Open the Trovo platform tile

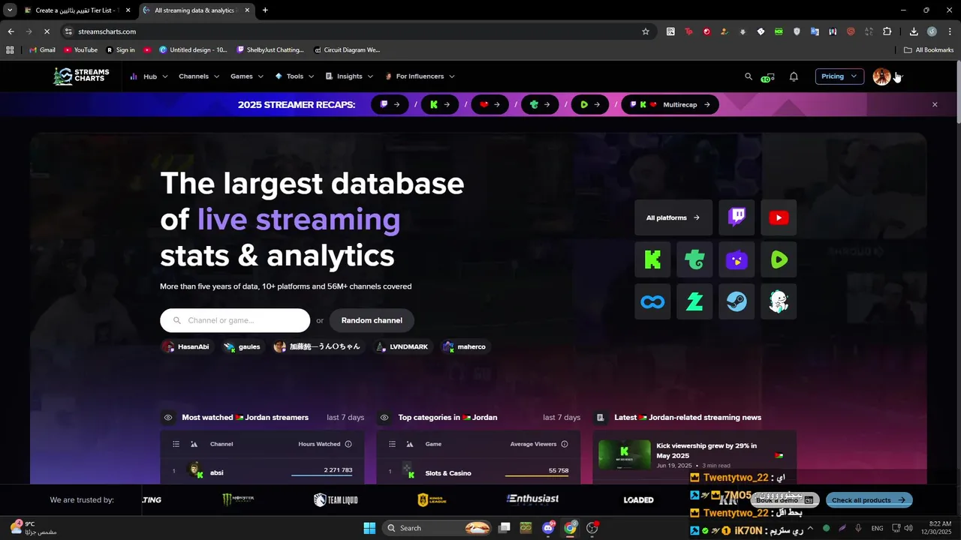click(x=694, y=259)
